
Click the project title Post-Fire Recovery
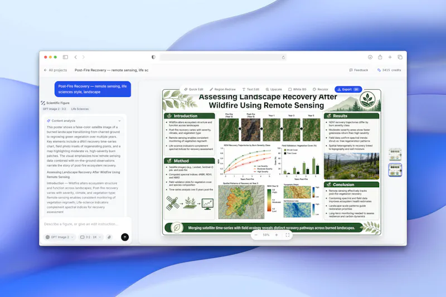(x=111, y=70)
